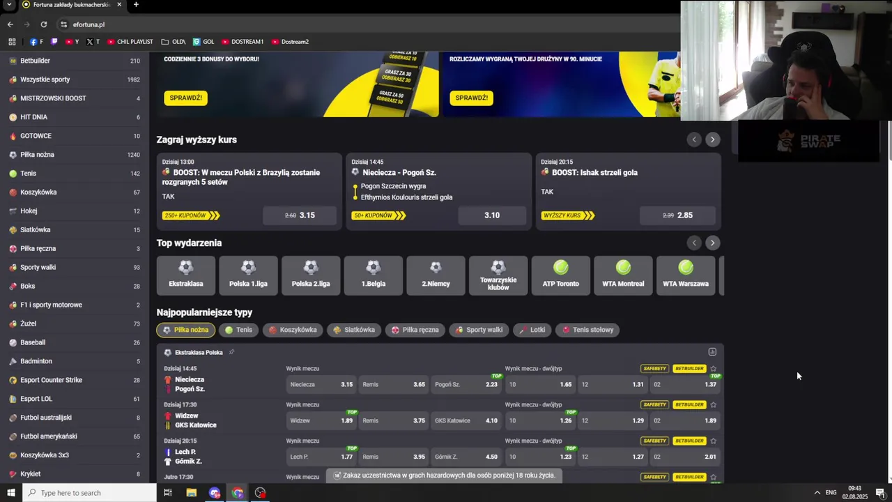
Task: Open OLDV bookmarks folder
Action: click(173, 42)
